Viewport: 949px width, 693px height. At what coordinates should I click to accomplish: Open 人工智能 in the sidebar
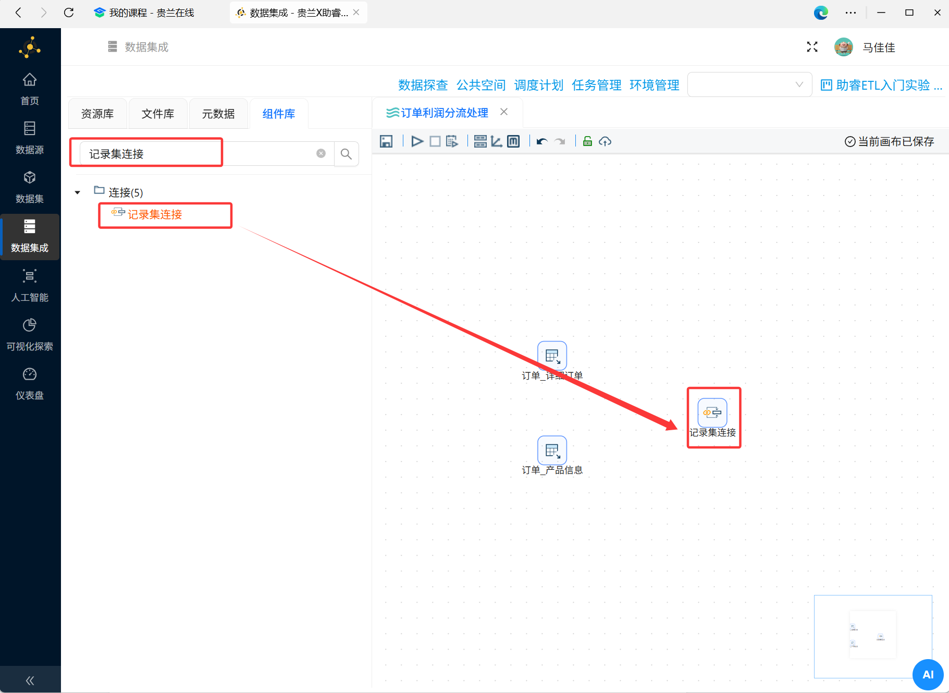(x=30, y=286)
